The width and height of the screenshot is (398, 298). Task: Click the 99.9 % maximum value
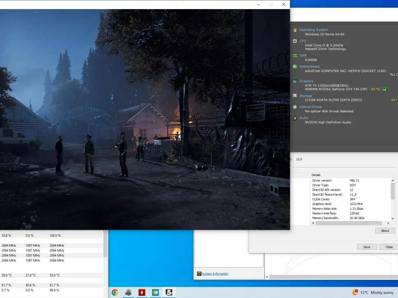(54, 290)
